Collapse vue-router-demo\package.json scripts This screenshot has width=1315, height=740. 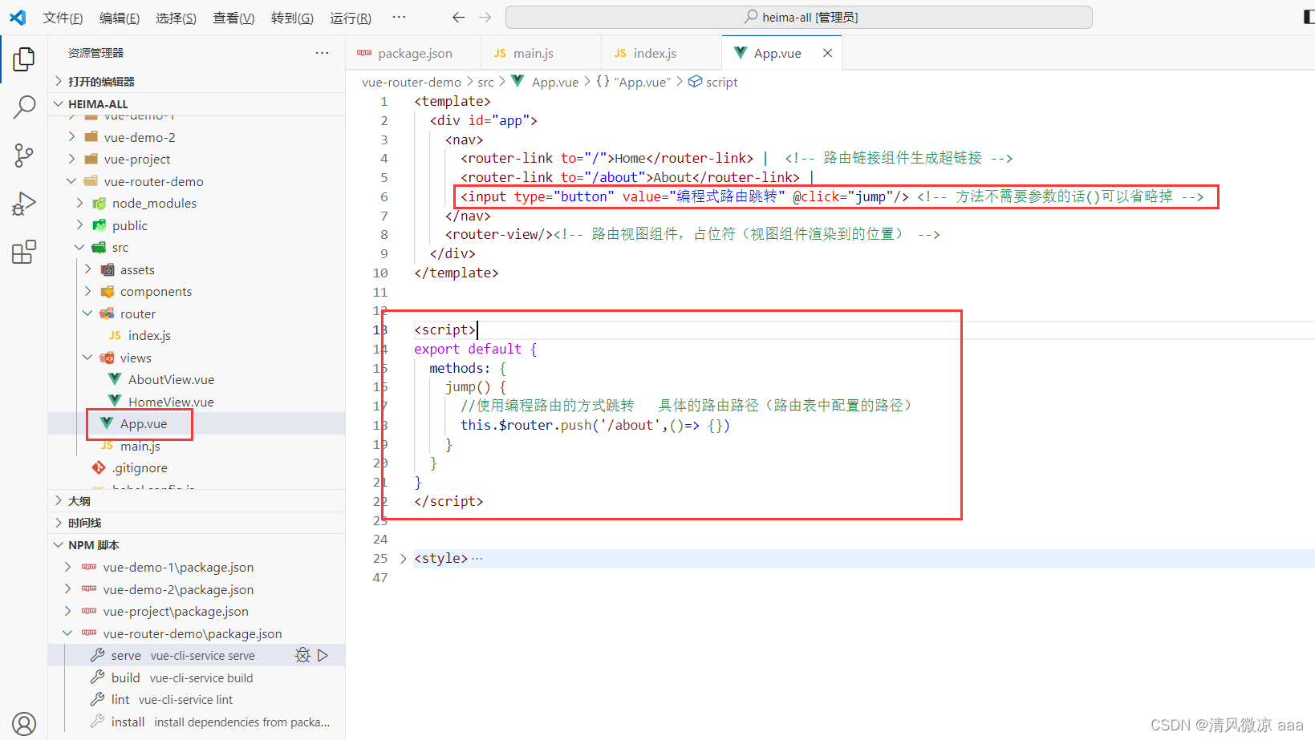[197, 633]
